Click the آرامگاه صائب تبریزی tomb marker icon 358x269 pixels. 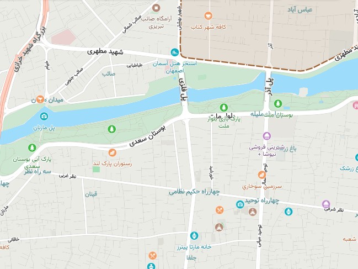pos(156,8)
